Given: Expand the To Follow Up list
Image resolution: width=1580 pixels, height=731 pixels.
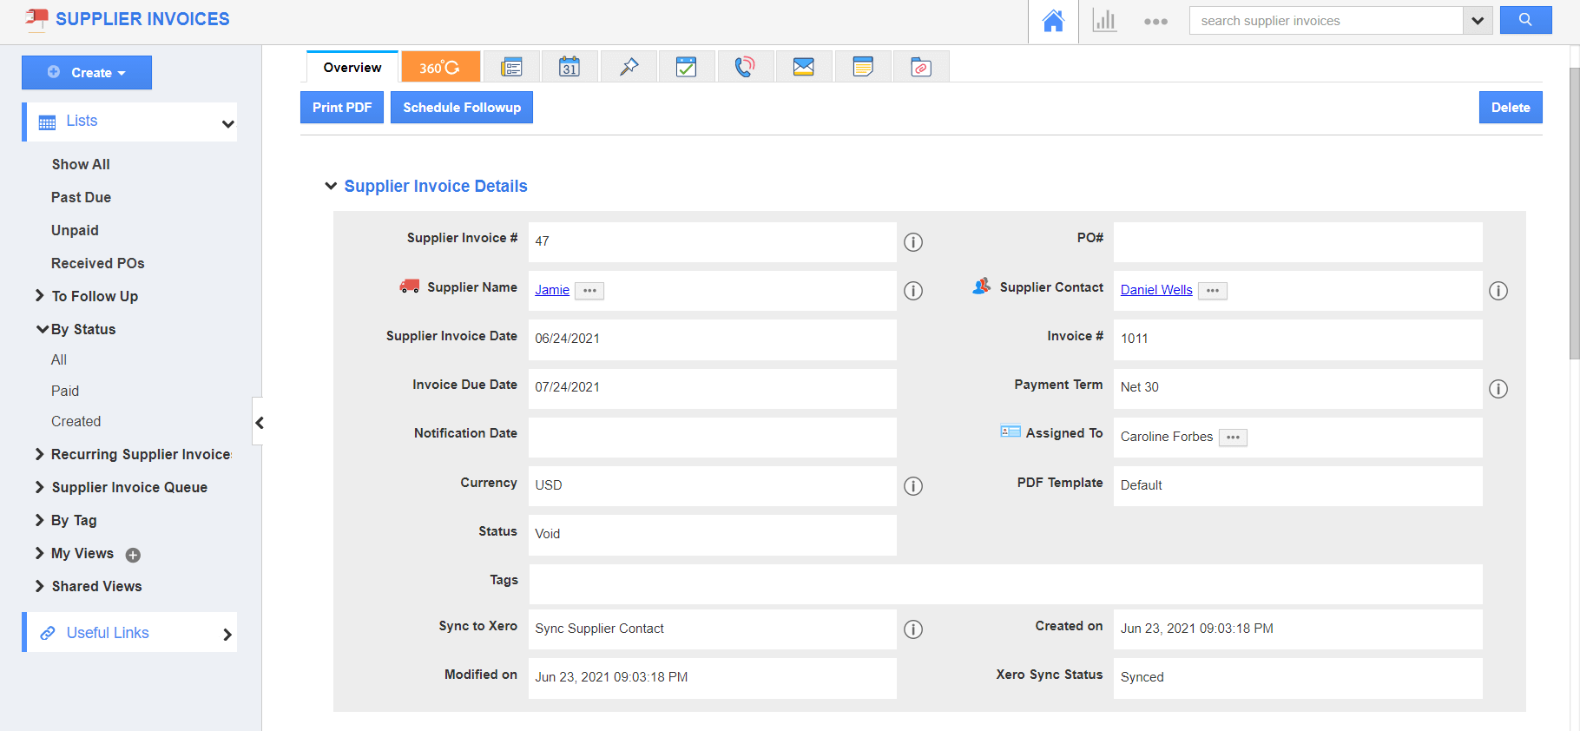Looking at the screenshot, I should click(40, 296).
